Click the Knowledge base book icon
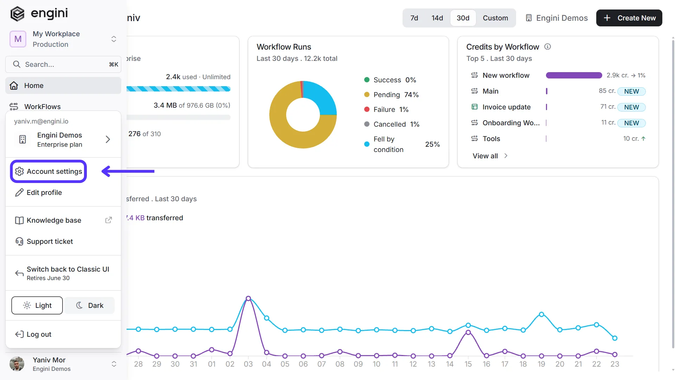Image resolution: width=675 pixels, height=380 pixels. coord(19,220)
